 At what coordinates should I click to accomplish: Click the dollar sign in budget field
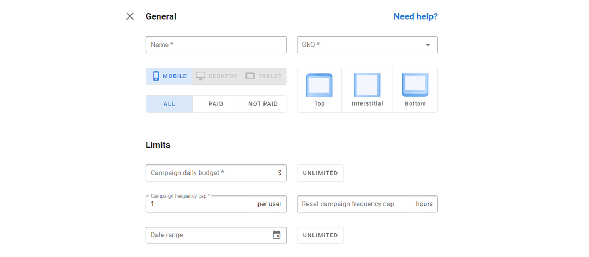280,173
